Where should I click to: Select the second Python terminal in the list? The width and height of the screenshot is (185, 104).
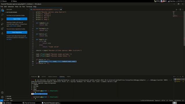[179, 81]
